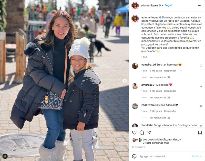
Task: Share the post via paper plane icon
Action: 149,132
